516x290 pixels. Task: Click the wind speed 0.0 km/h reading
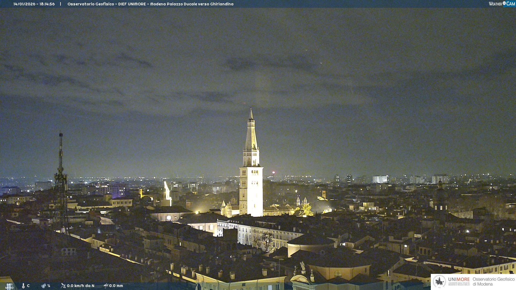coord(81,286)
